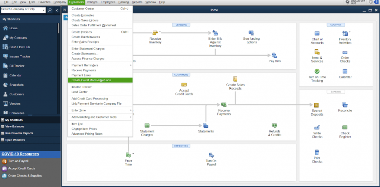380x187 pixels.
Task: Collapse the left shortcuts panel arrow
Action: click(57, 10)
